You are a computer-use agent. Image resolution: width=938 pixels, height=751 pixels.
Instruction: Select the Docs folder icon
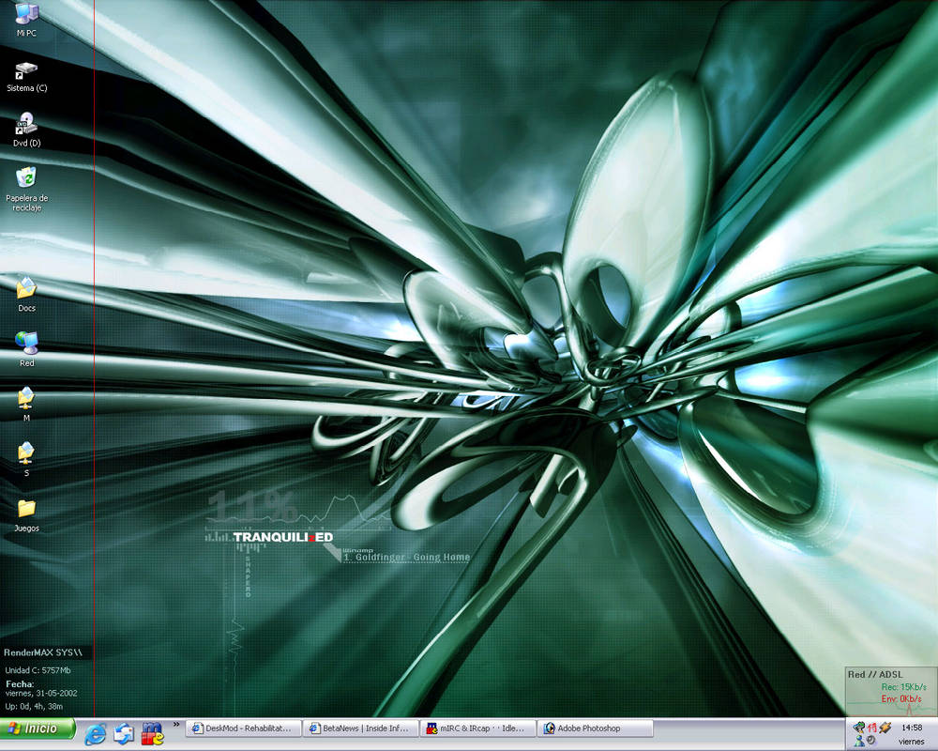pyautogui.click(x=26, y=294)
